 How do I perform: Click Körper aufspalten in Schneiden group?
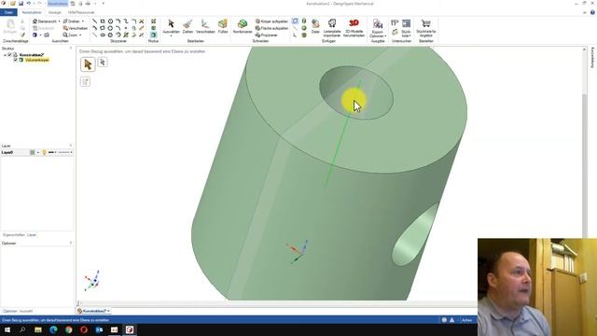click(271, 21)
